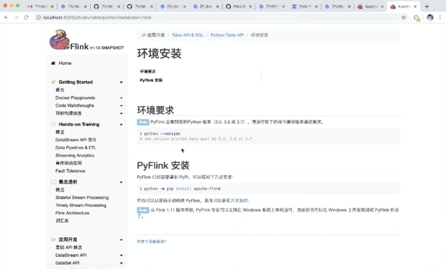Open Streaming Analytics page

coord(75,155)
